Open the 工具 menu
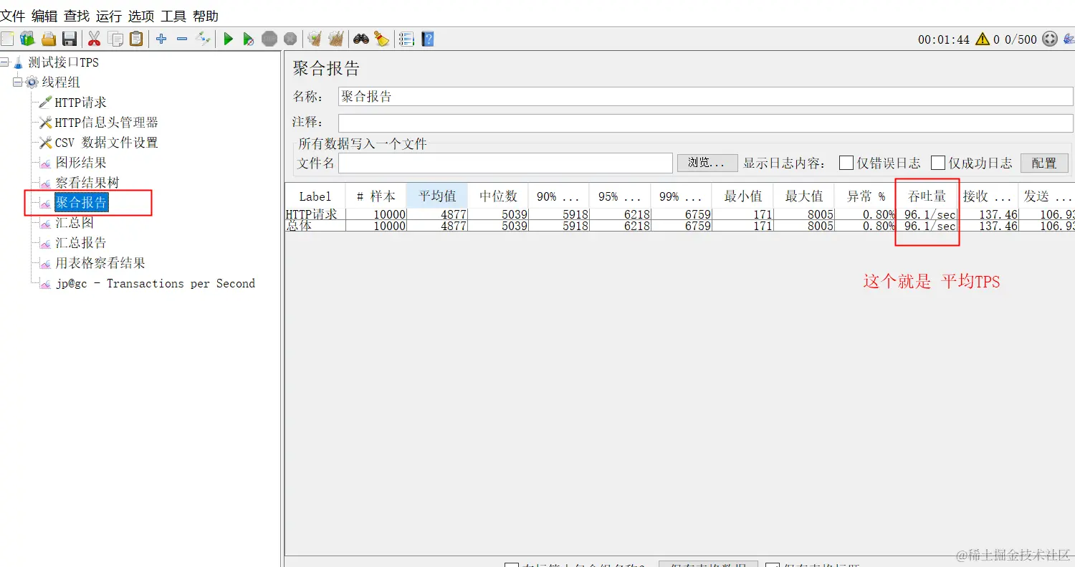 click(x=172, y=15)
